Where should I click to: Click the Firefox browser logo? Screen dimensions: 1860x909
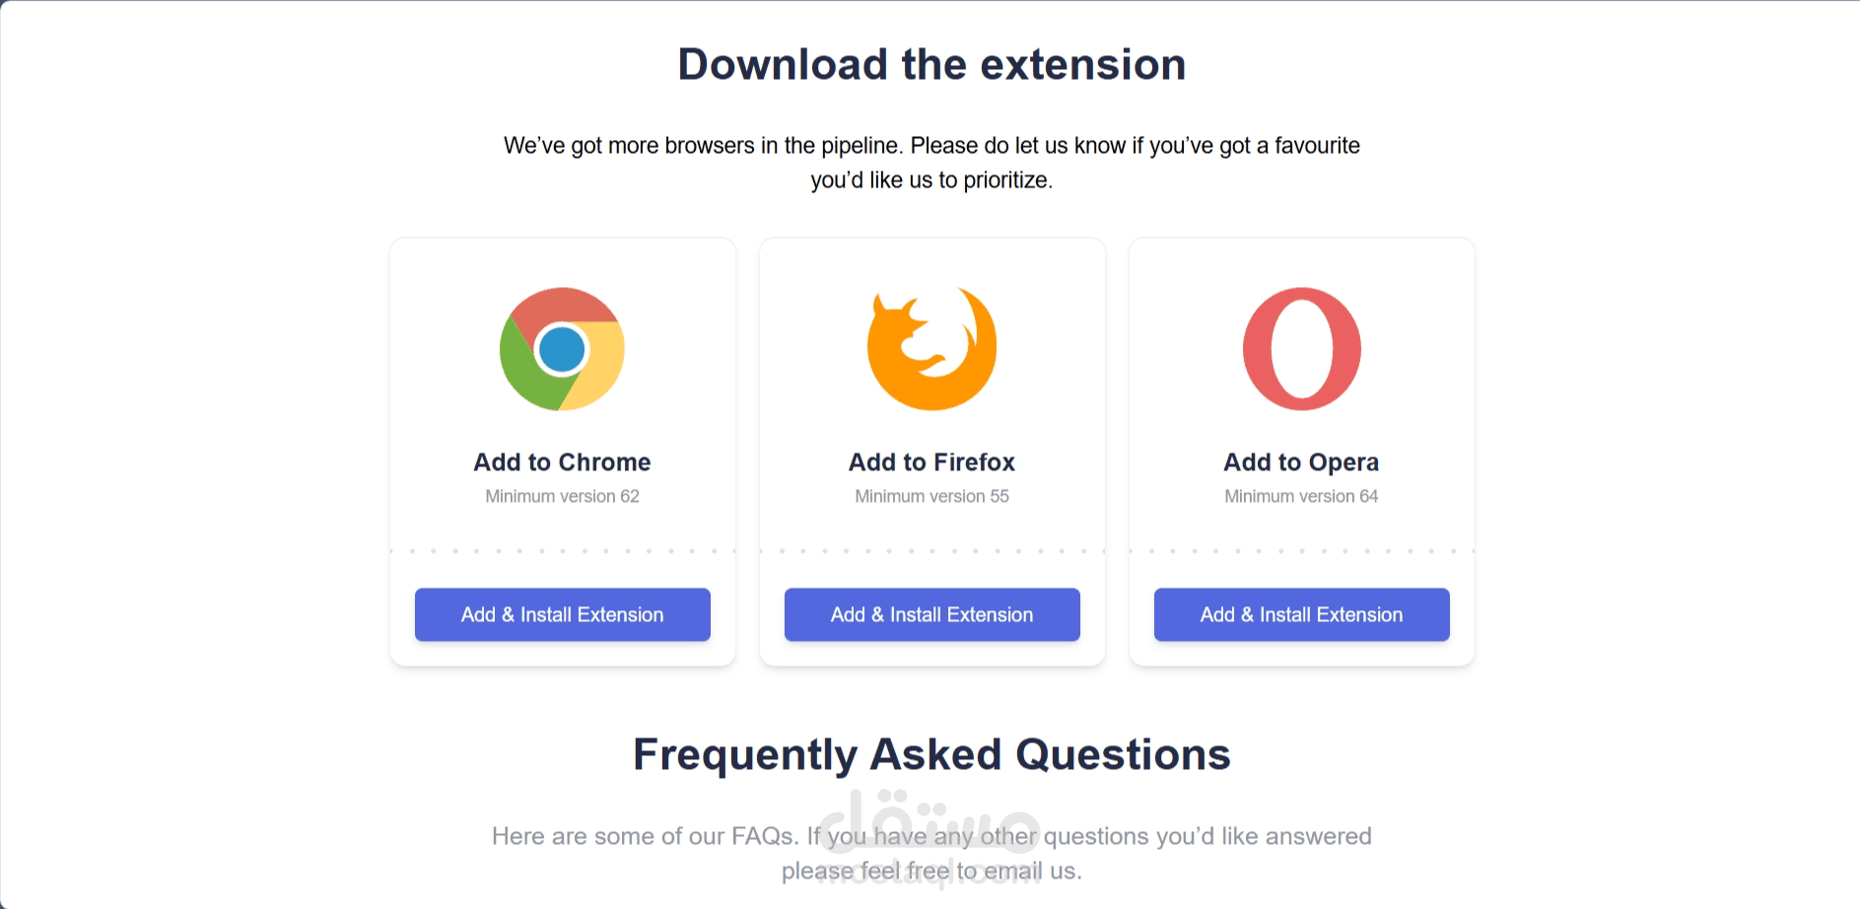pos(931,349)
